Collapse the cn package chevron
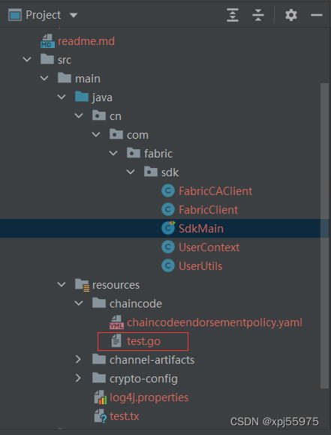Image resolution: width=331 pixels, height=435 pixels. pyautogui.click(x=79, y=116)
